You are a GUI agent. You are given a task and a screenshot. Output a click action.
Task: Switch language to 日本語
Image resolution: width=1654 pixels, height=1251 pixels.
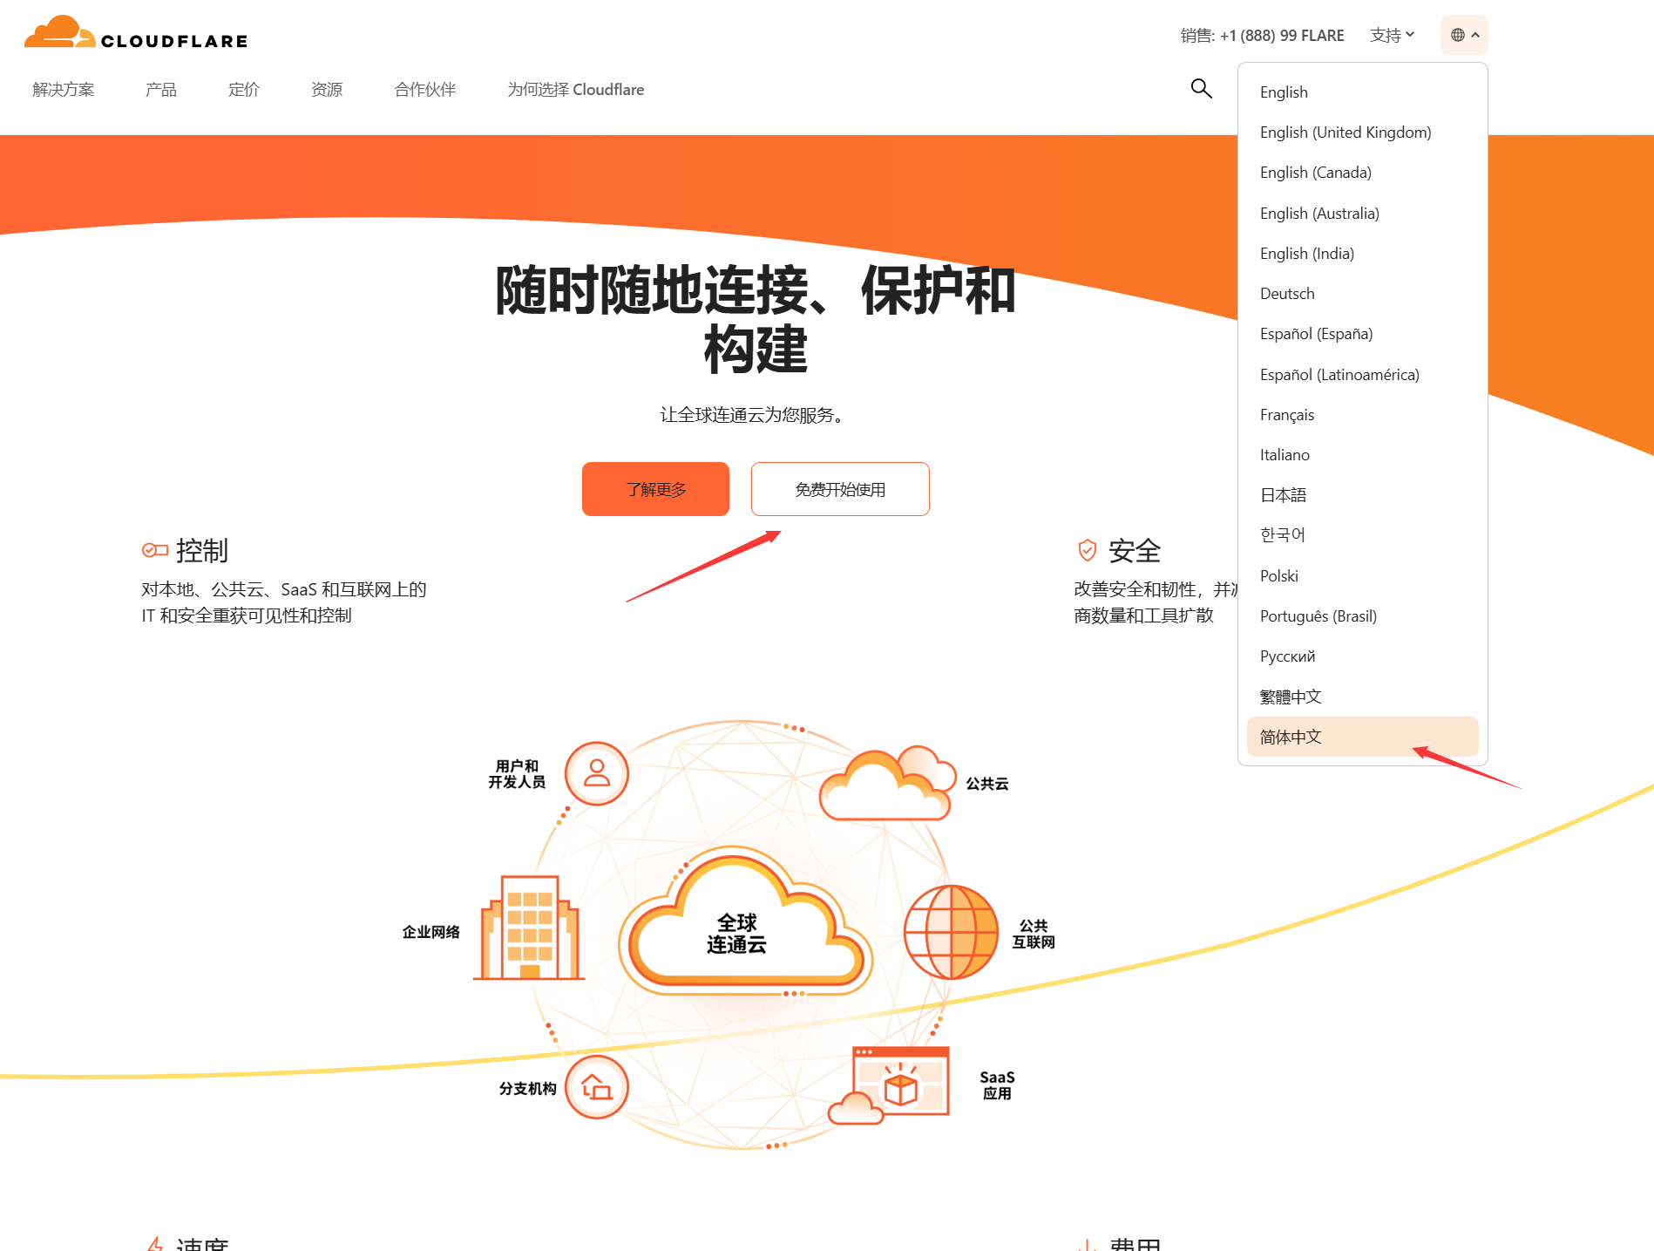point(1362,494)
